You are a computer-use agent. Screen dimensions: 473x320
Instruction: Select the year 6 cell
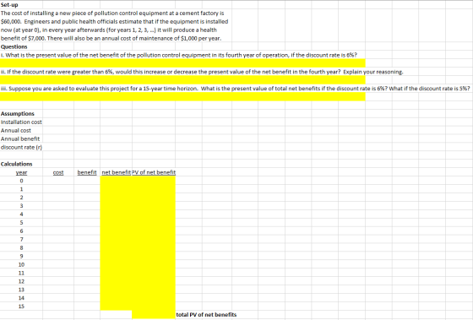click(x=21, y=231)
